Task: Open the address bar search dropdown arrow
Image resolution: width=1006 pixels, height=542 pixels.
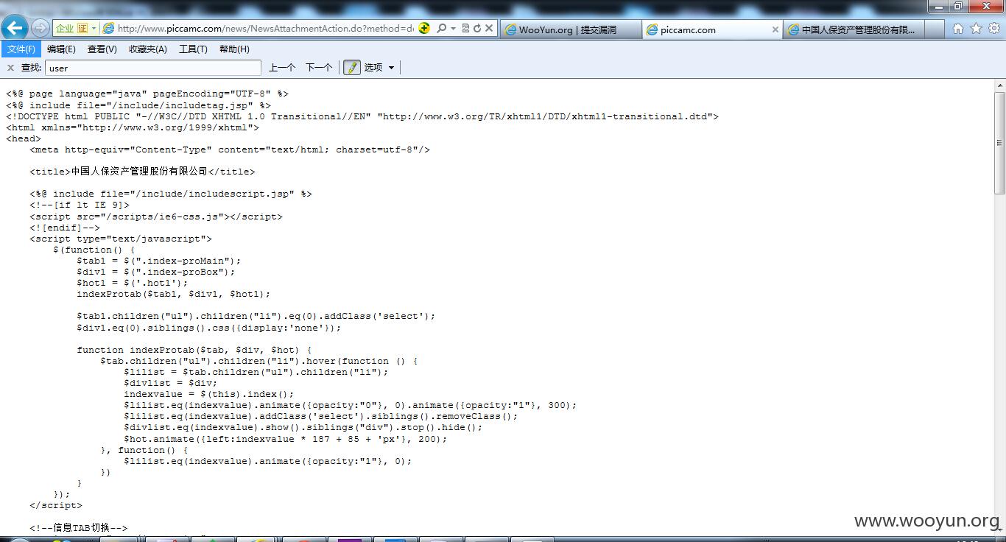Action: tap(453, 28)
